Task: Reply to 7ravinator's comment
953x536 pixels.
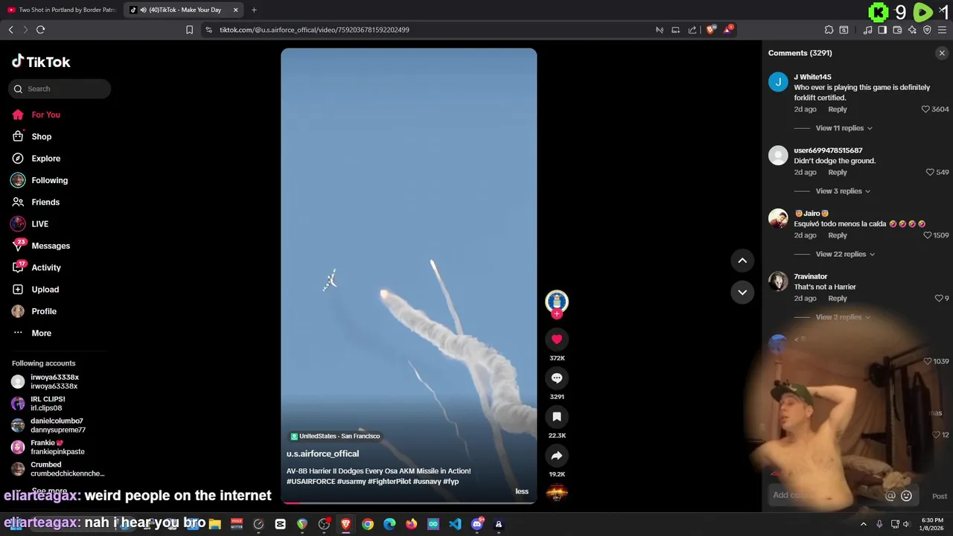Action: [x=838, y=299]
